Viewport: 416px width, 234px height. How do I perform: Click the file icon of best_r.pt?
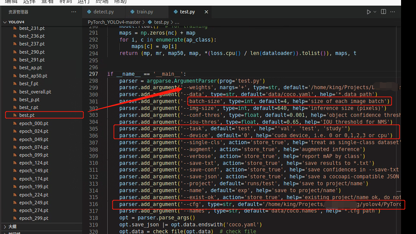pos(15,107)
